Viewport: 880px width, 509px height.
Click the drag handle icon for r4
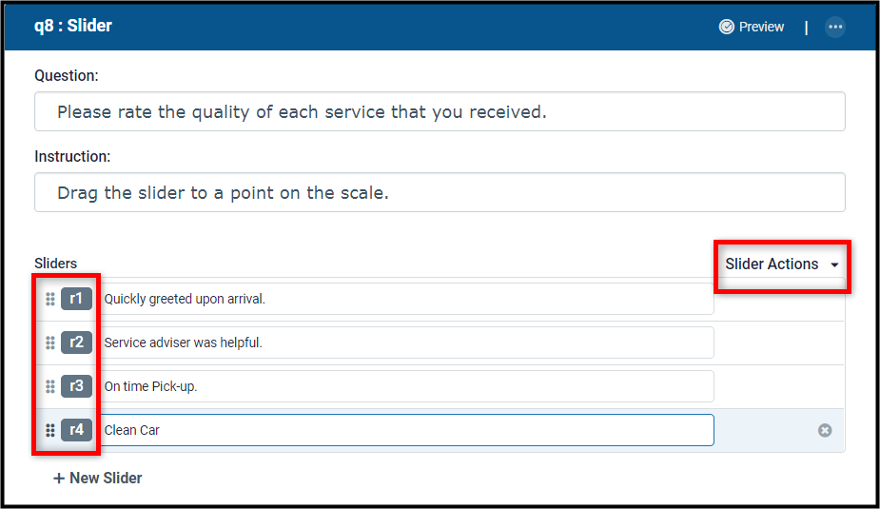pyautogui.click(x=50, y=430)
